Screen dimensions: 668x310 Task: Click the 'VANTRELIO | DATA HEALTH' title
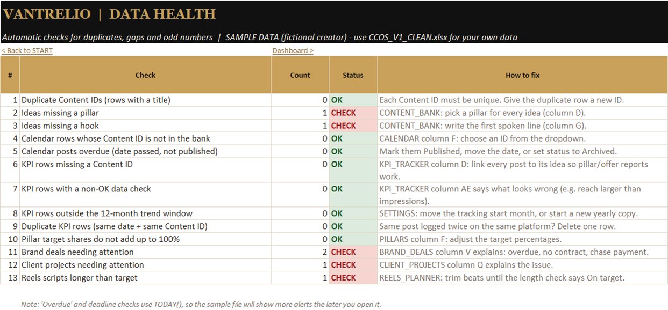coord(110,14)
